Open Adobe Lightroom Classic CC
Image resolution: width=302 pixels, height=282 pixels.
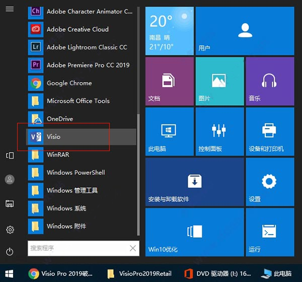(x=81, y=47)
